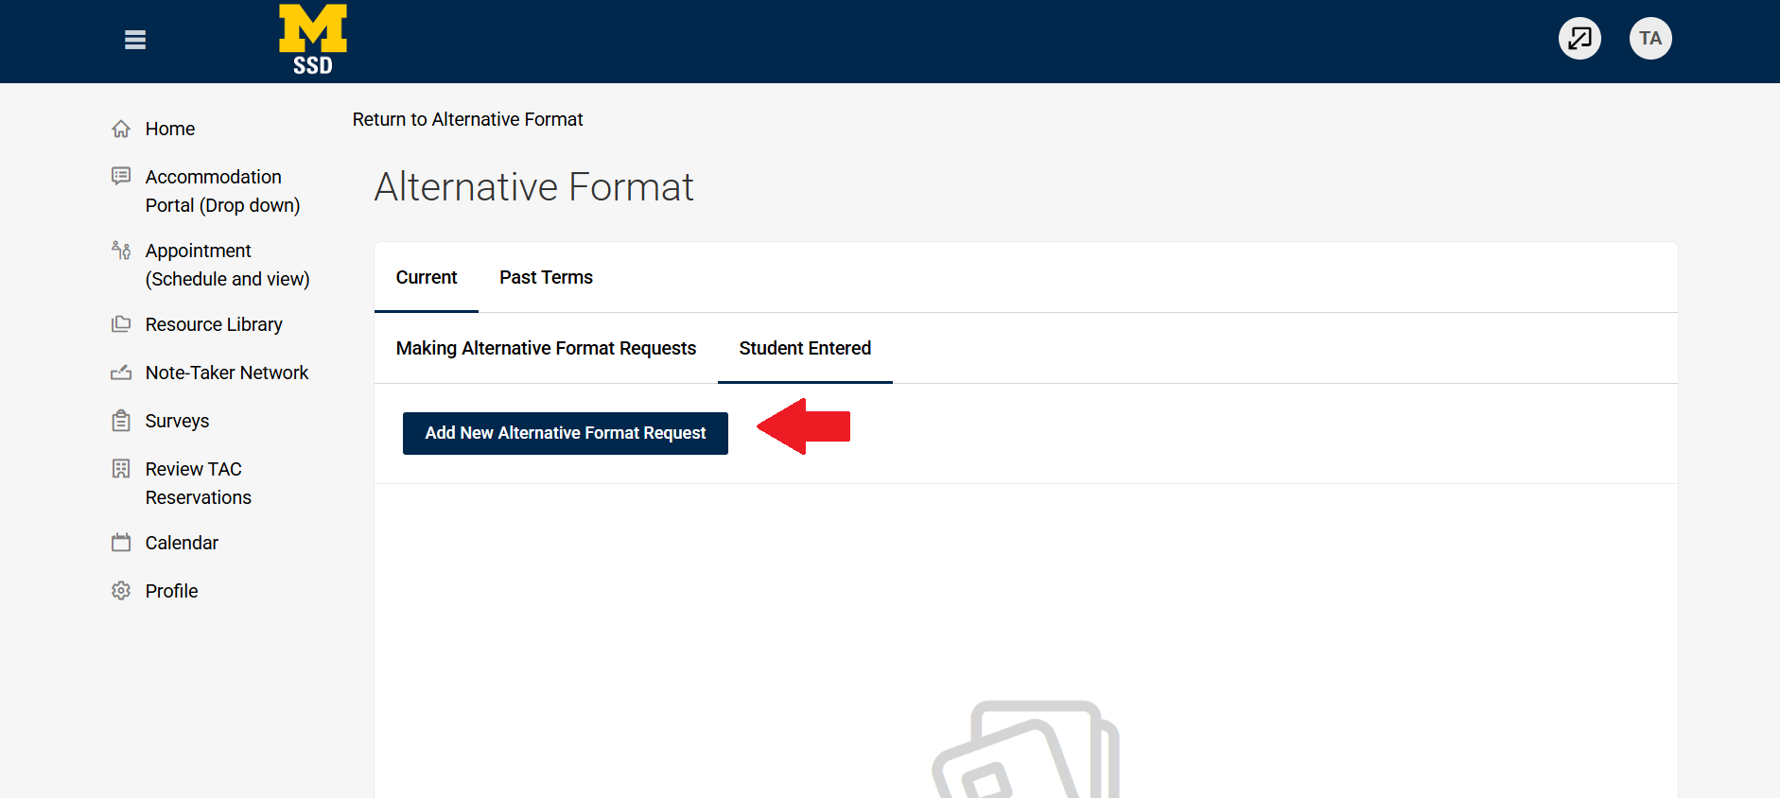Open the Calendar link
Image resolution: width=1780 pixels, height=798 pixels.
182,543
